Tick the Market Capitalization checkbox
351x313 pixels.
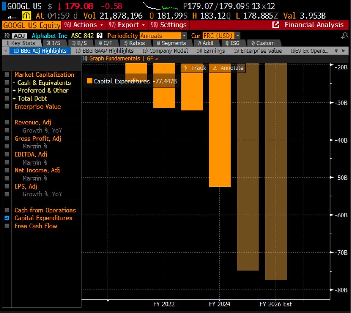7,74
